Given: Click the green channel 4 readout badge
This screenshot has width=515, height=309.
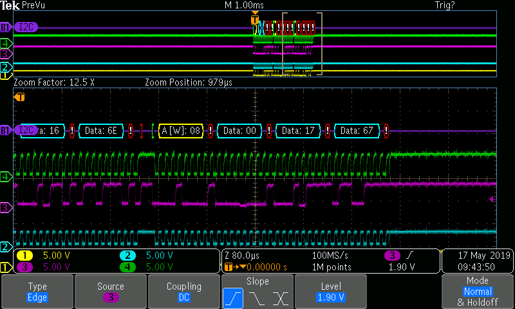Looking at the screenshot, I should point(127,267).
